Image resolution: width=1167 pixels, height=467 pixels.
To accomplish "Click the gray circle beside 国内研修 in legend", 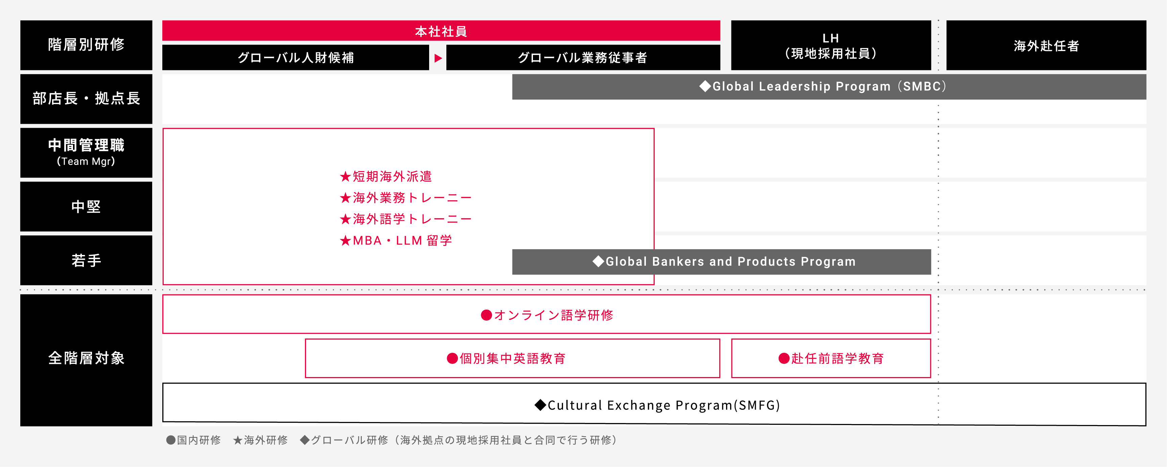I will coord(171,440).
